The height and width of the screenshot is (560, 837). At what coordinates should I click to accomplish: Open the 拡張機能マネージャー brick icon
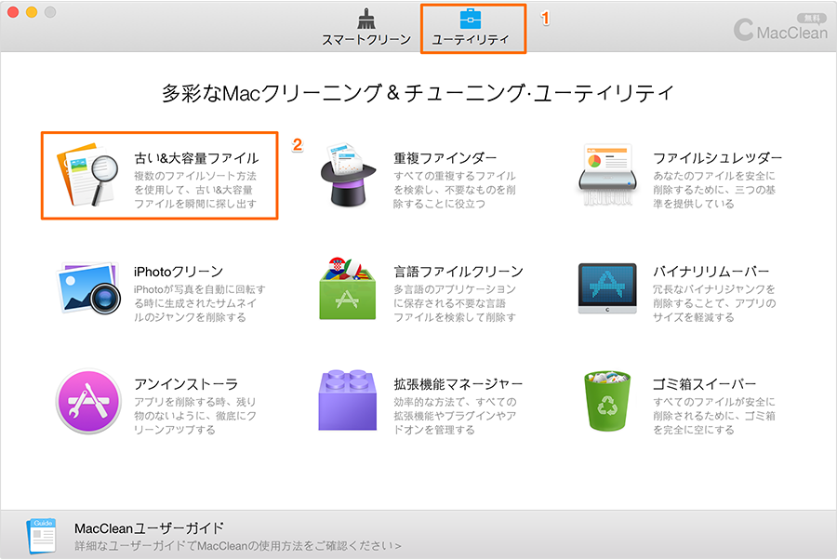347,400
